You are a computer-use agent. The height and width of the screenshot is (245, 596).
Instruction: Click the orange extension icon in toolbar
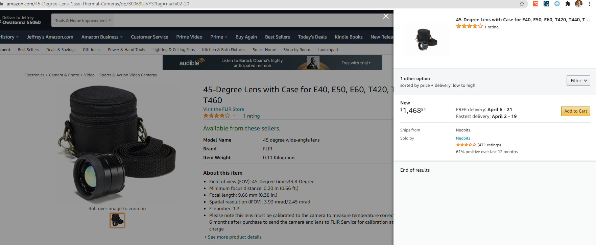pyautogui.click(x=535, y=4)
